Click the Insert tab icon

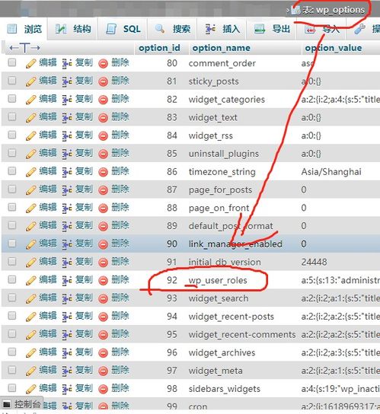pos(210,29)
